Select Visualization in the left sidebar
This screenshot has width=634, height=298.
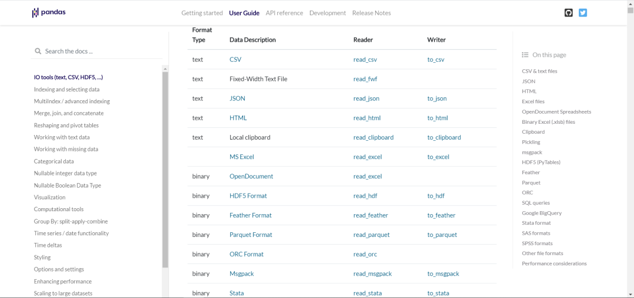[49, 197]
